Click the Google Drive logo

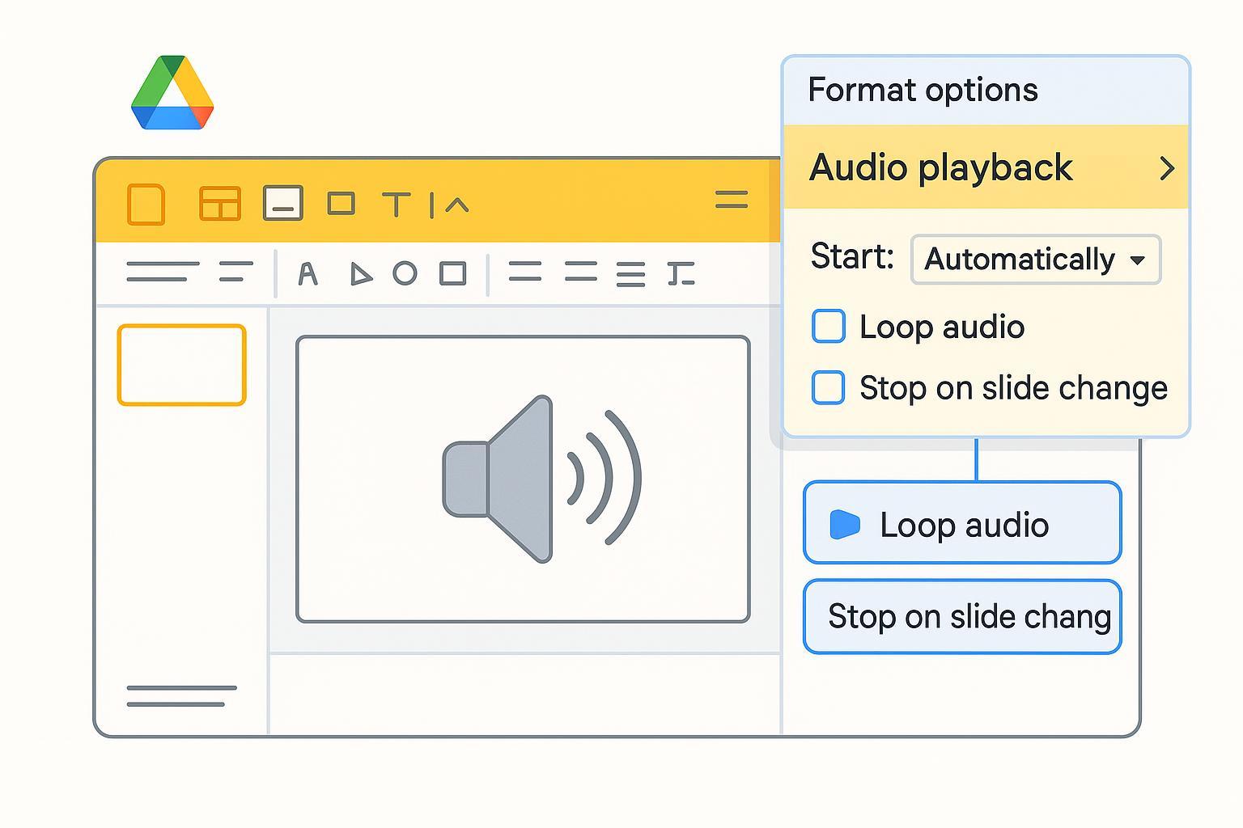click(172, 93)
